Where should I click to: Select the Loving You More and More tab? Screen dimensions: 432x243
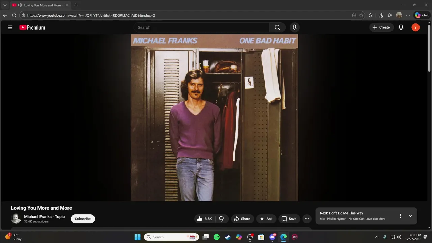40,5
